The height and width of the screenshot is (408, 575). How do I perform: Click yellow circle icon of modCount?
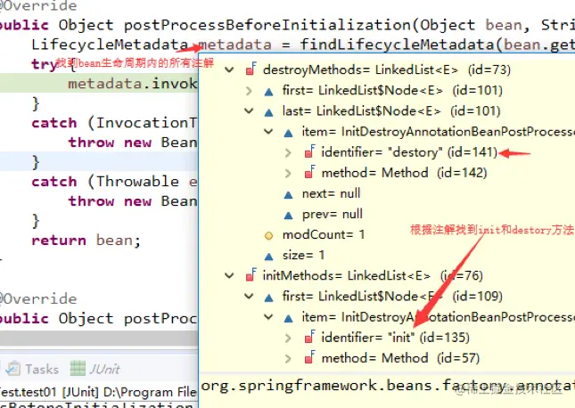coord(269,236)
